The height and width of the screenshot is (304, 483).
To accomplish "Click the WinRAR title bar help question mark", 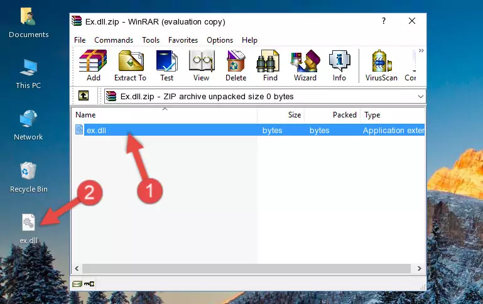I will [384, 21].
